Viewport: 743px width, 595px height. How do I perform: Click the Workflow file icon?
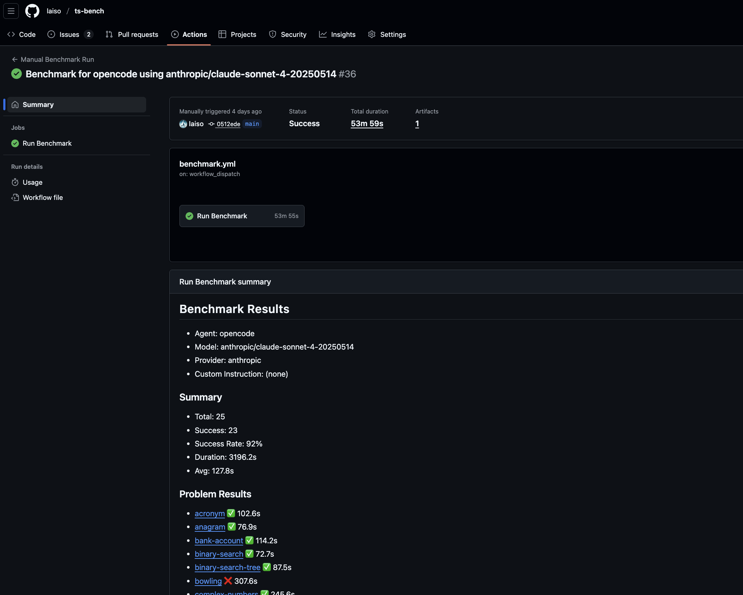[15, 197]
